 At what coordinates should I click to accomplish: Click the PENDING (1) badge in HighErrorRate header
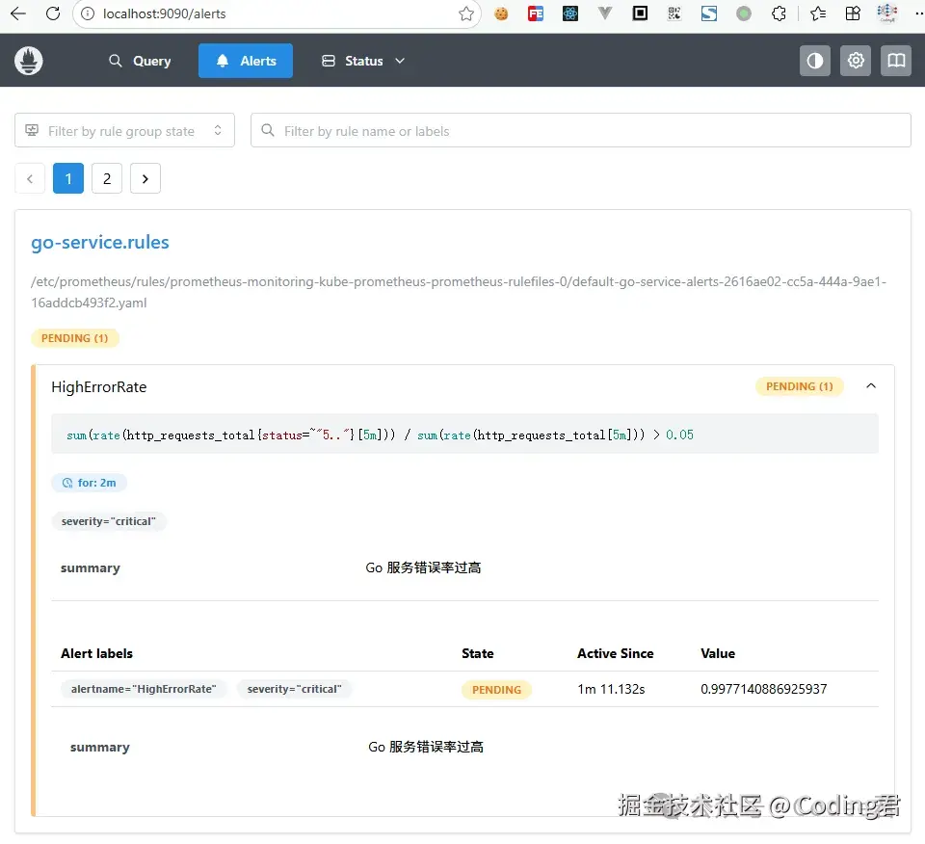(x=800, y=386)
